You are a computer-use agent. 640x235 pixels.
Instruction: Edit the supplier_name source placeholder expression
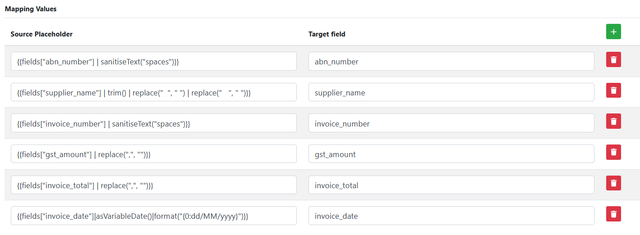(153, 93)
